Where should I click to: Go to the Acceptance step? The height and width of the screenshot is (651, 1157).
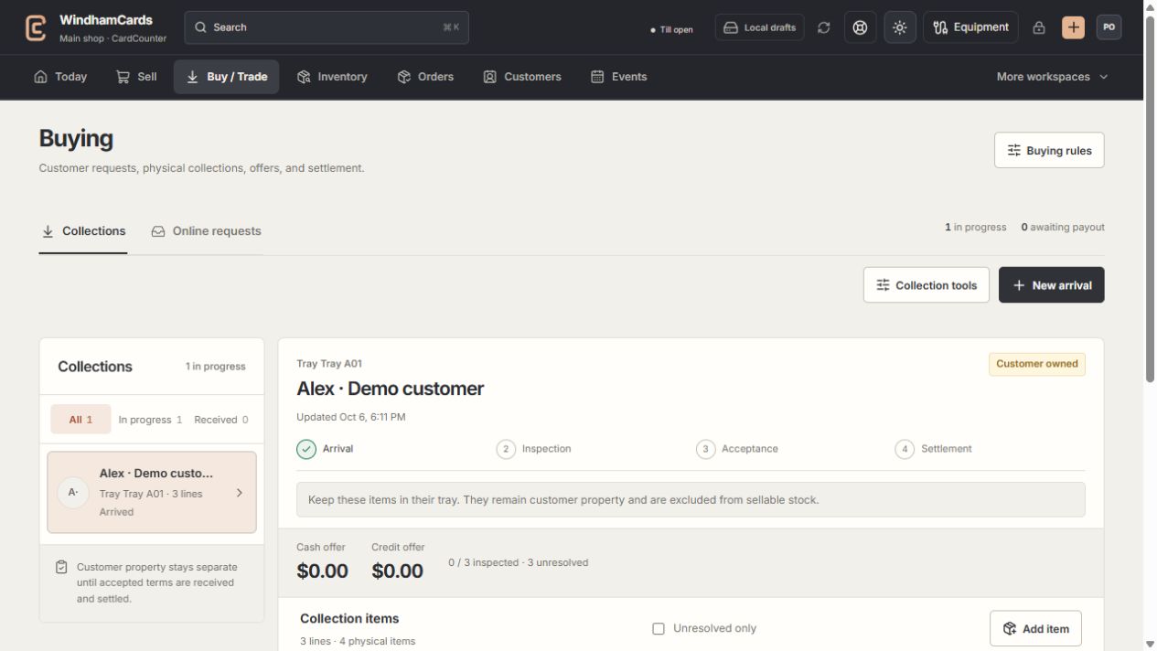point(737,449)
